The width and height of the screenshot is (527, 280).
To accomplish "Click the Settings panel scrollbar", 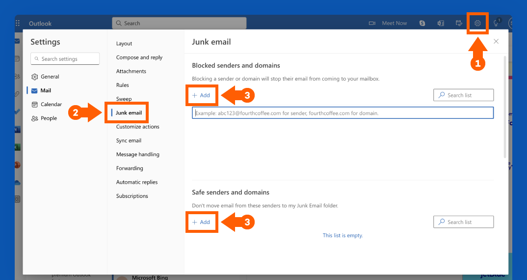I will click(x=505, y=107).
